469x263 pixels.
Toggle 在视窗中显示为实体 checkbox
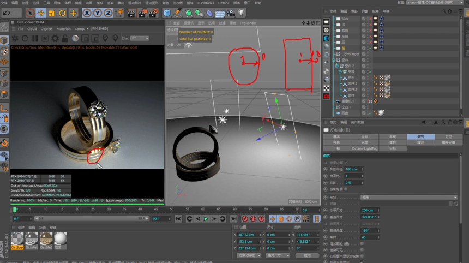coord(362,256)
